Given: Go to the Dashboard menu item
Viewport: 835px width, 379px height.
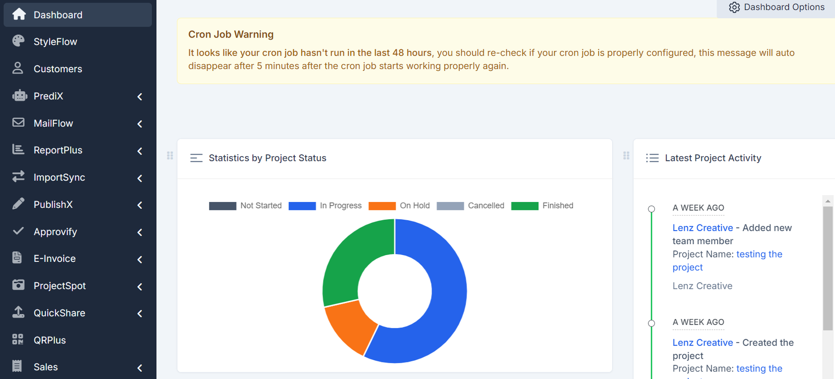Looking at the screenshot, I should pos(57,15).
